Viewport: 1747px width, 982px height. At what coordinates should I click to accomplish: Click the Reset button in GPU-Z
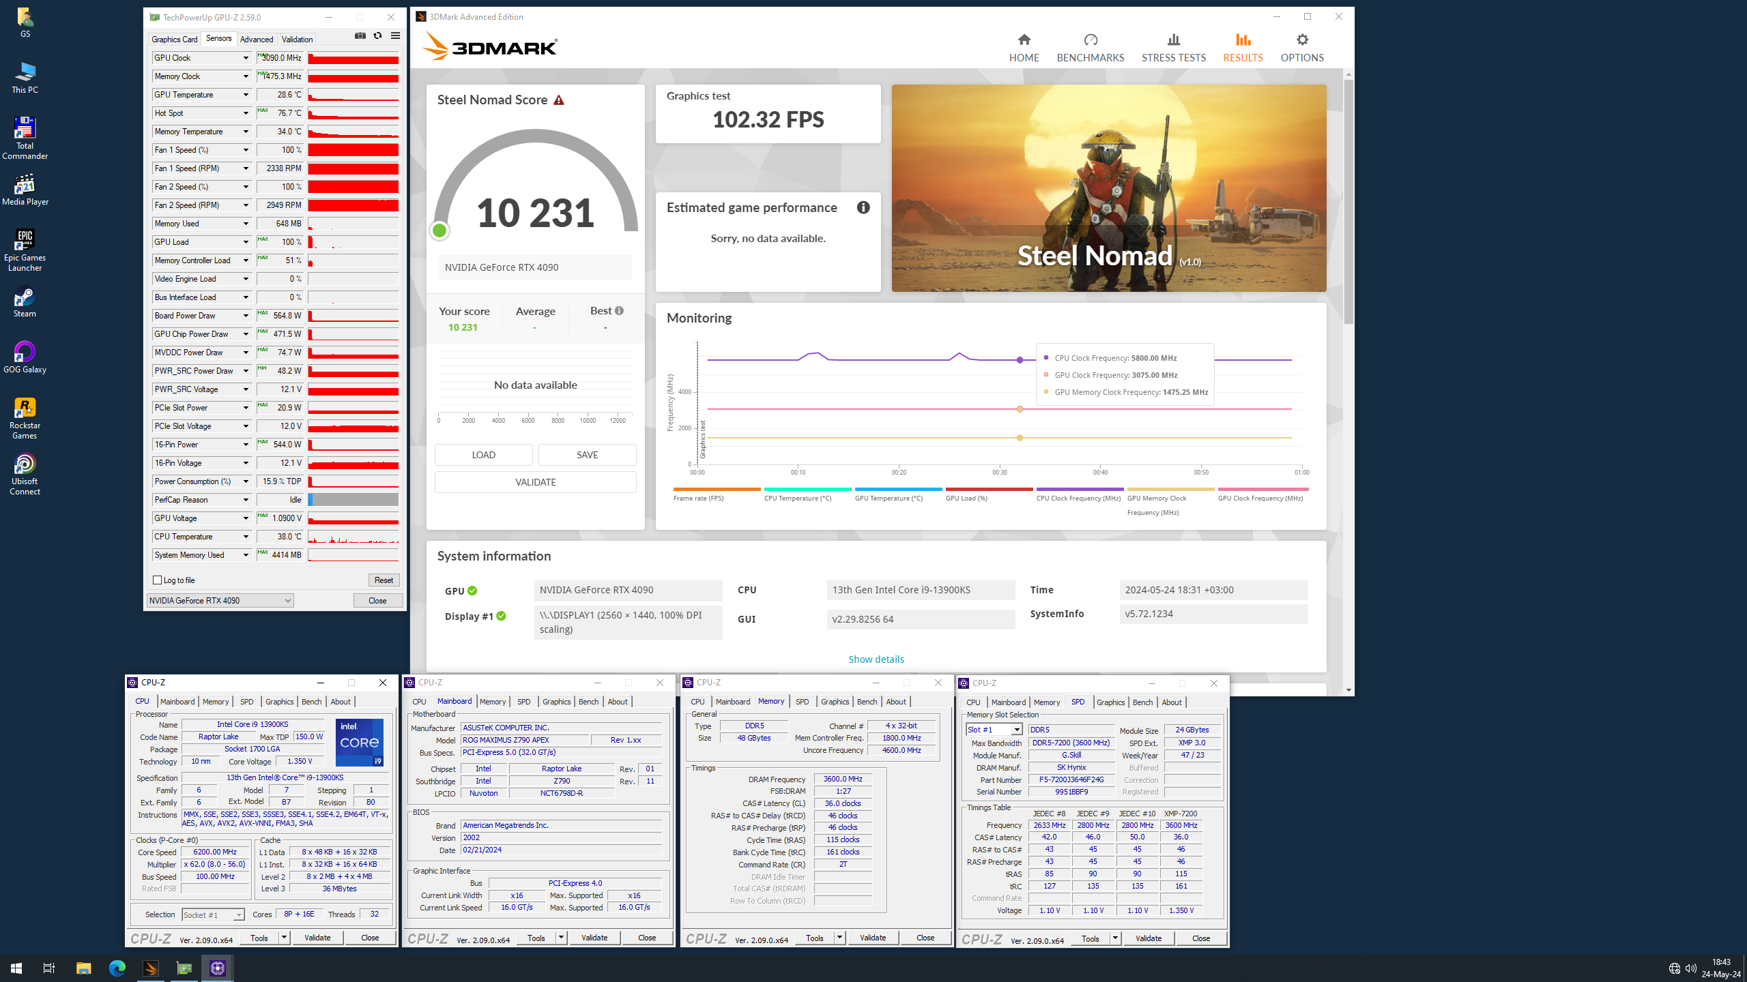tap(384, 580)
